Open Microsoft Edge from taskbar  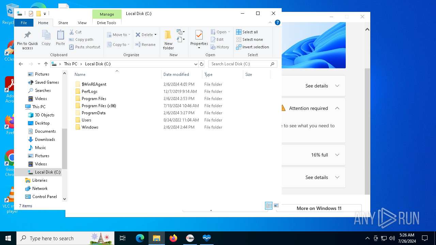140,238
